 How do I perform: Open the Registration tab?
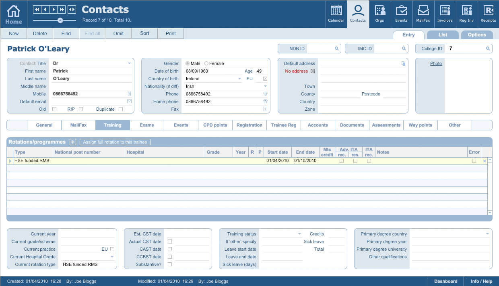pyautogui.click(x=249, y=125)
